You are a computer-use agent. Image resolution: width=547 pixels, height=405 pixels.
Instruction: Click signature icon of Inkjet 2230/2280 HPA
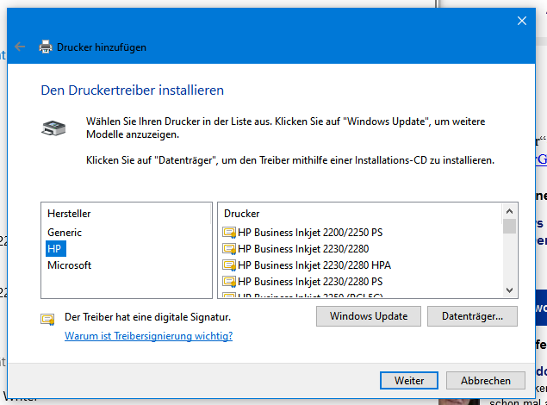coord(229,265)
